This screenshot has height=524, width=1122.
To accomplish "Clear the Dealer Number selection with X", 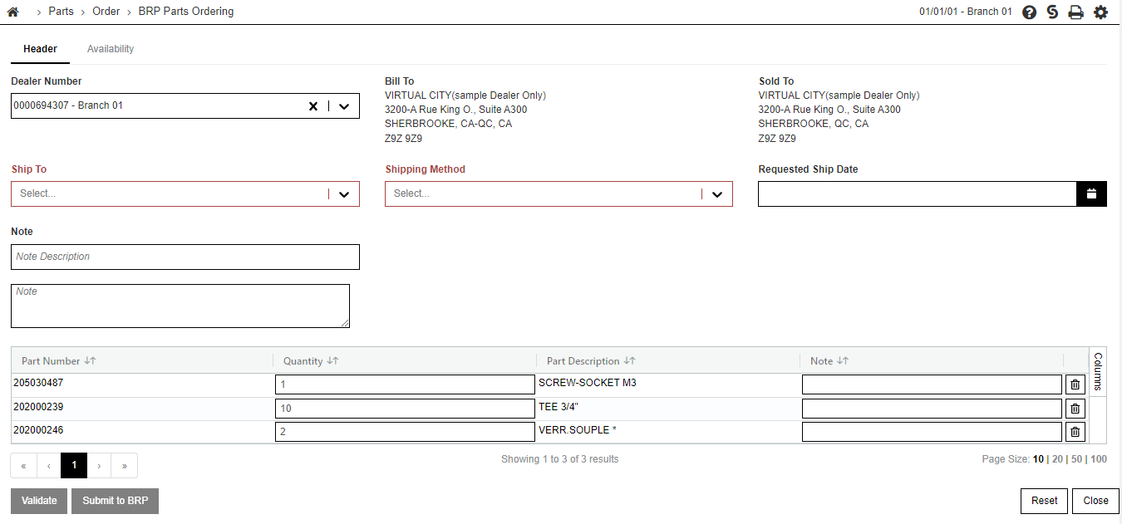I will pos(313,106).
